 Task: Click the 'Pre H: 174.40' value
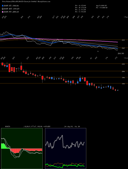coord(80,7)
